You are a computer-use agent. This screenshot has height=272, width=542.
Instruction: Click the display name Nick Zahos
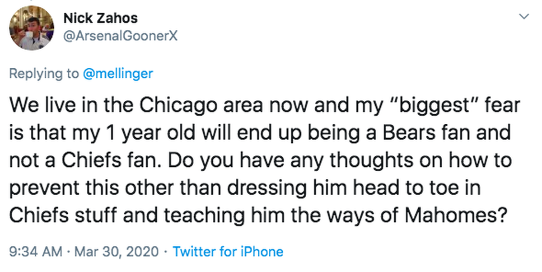[100, 18]
